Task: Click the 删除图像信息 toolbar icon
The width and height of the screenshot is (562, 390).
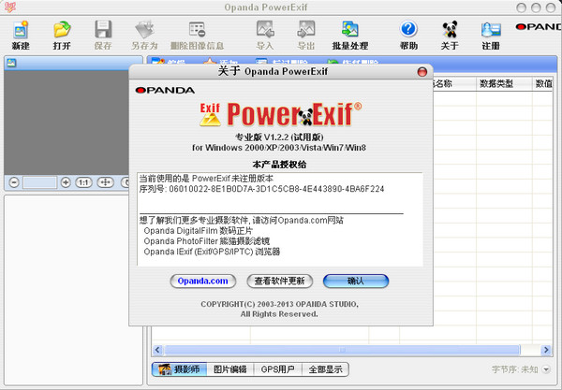Action: tap(198, 34)
